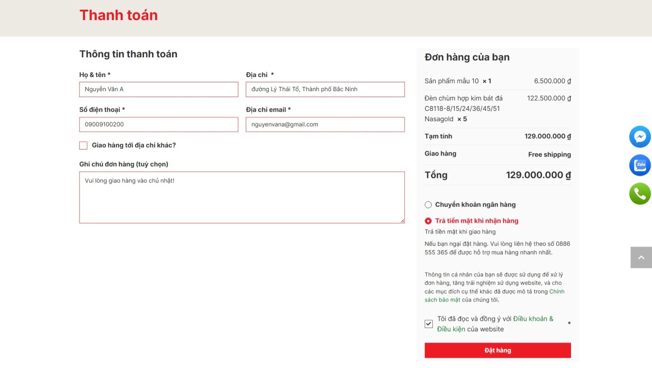652x368 pixels.
Task: Open the Messenger chat icon
Action: [x=640, y=137]
